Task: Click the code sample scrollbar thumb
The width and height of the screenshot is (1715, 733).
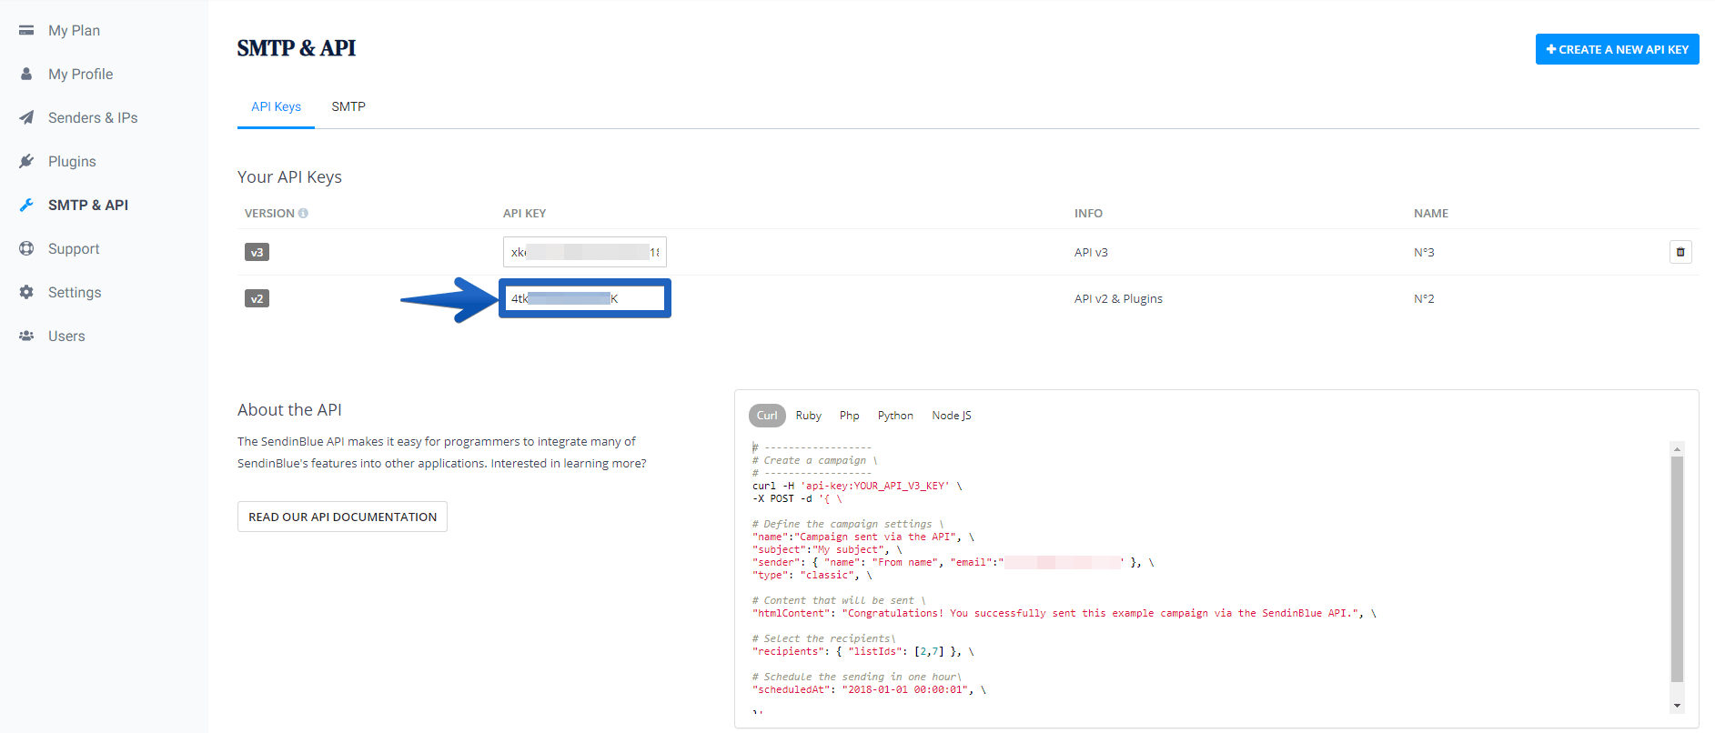Action: coord(1677,568)
